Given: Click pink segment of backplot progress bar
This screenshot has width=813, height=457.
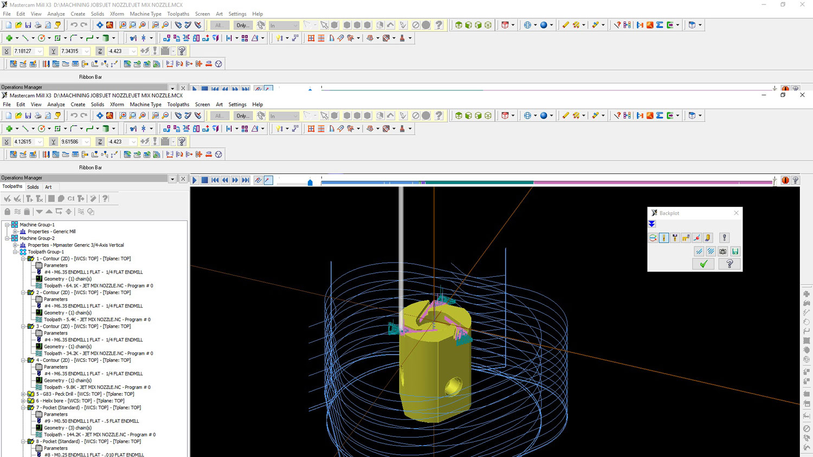Looking at the screenshot, I should click(653, 182).
